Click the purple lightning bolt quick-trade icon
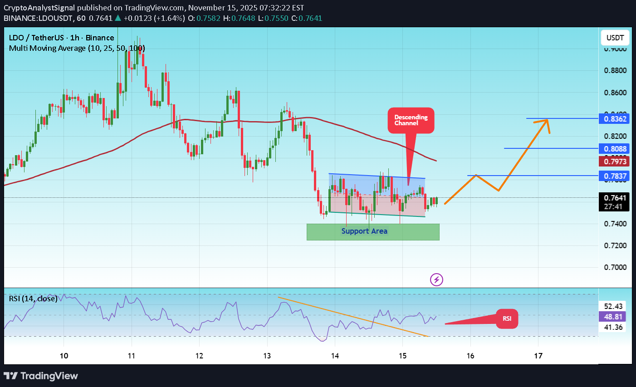The height and width of the screenshot is (387, 636). point(436,279)
